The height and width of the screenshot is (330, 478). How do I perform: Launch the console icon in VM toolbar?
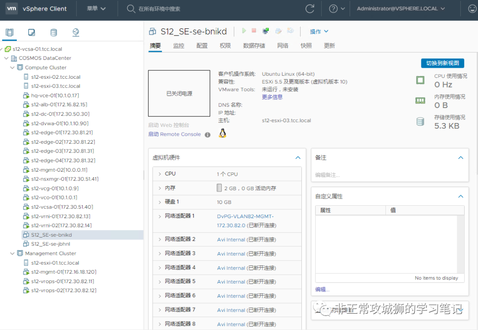(x=266, y=31)
